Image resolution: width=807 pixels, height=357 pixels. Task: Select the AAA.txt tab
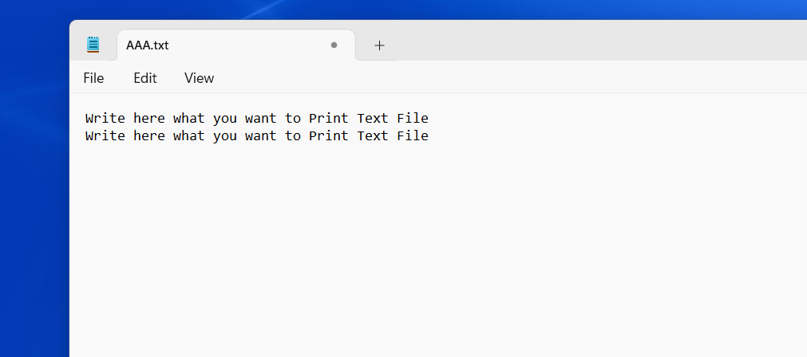coord(236,45)
